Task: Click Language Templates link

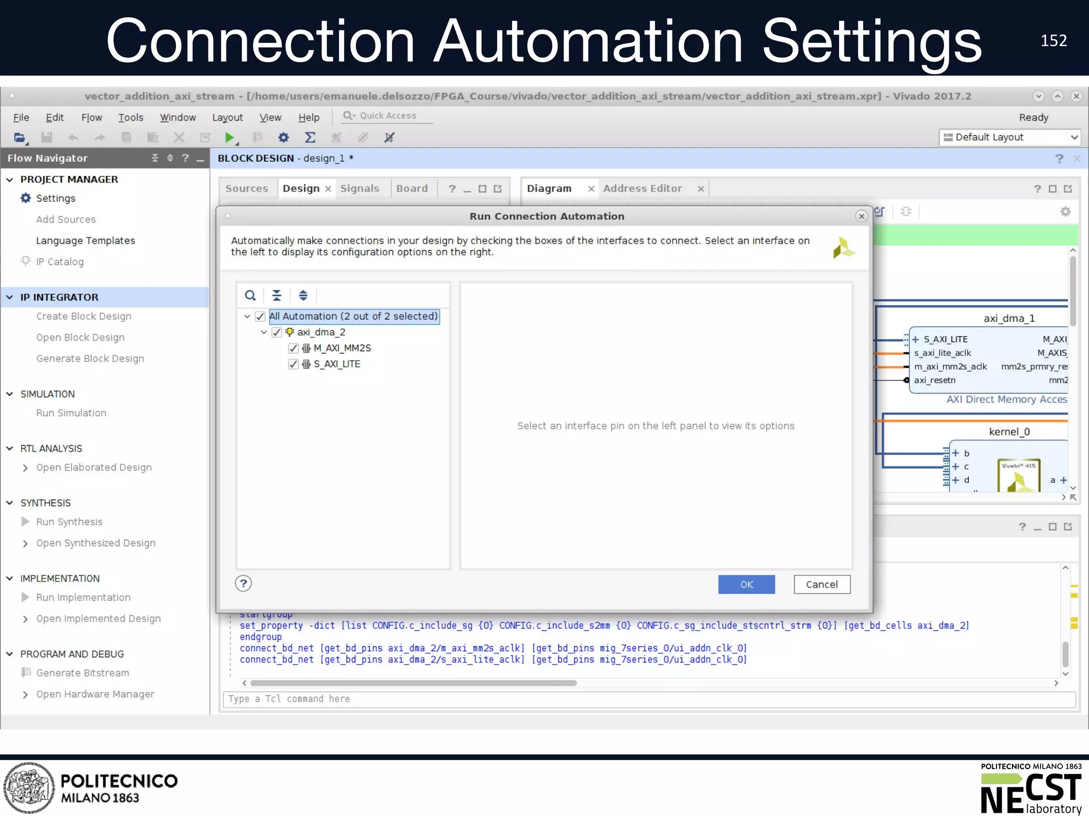Action: pyautogui.click(x=86, y=241)
